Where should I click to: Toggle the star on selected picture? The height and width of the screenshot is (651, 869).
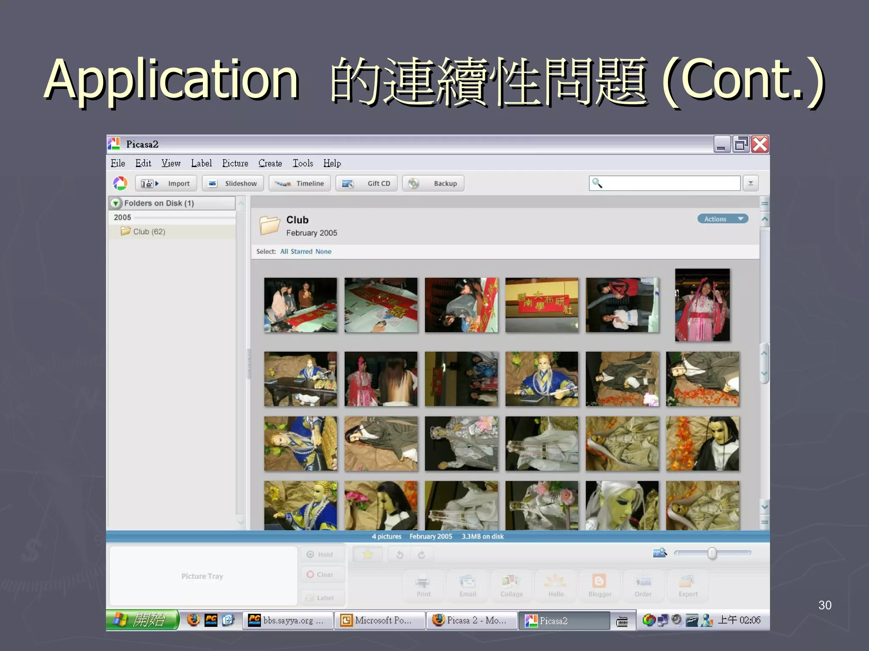(367, 554)
